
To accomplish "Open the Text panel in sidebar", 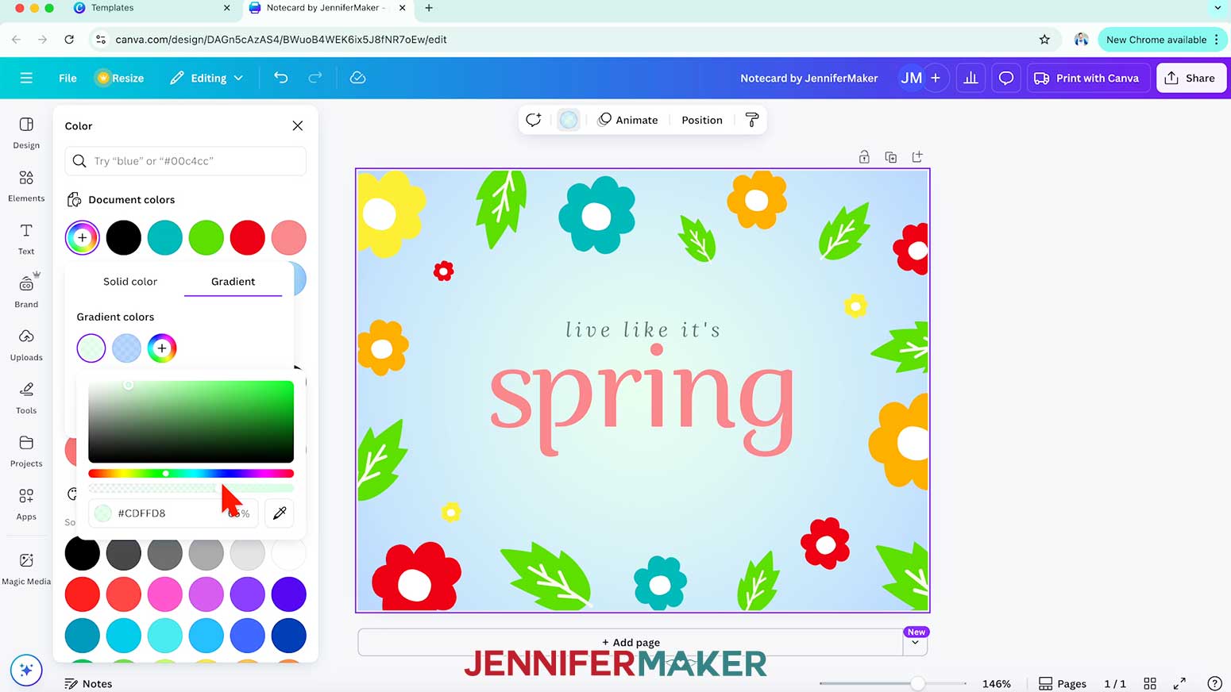I will pyautogui.click(x=26, y=239).
